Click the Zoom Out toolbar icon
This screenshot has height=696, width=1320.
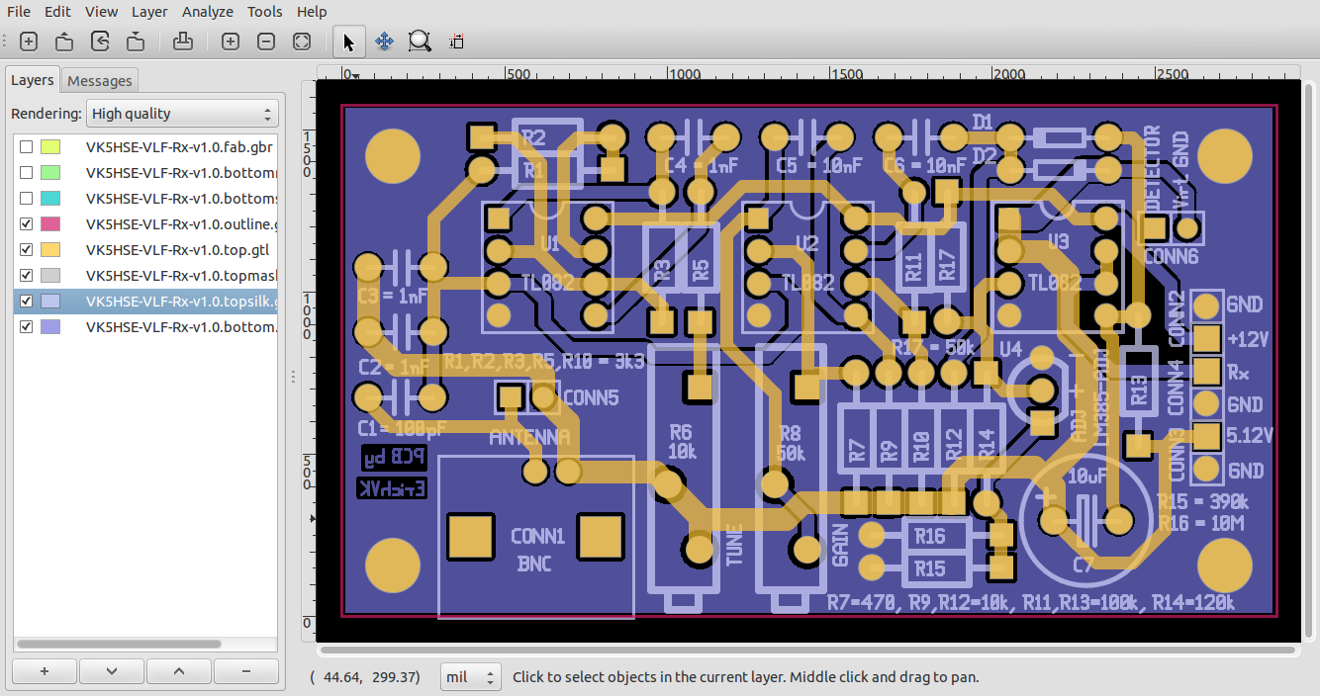click(265, 42)
